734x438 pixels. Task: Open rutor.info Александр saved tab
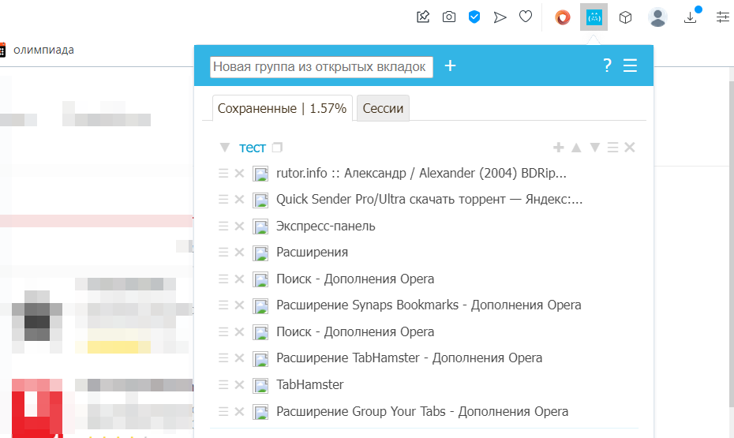(x=421, y=173)
